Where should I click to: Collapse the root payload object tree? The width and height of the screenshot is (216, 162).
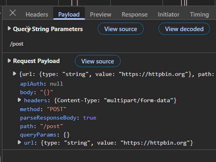(x=14, y=74)
